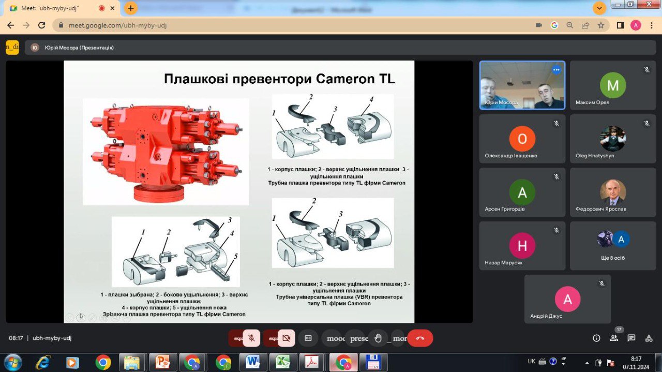Show hidden system tray icons
662x372 pixels.
[586, 362]
